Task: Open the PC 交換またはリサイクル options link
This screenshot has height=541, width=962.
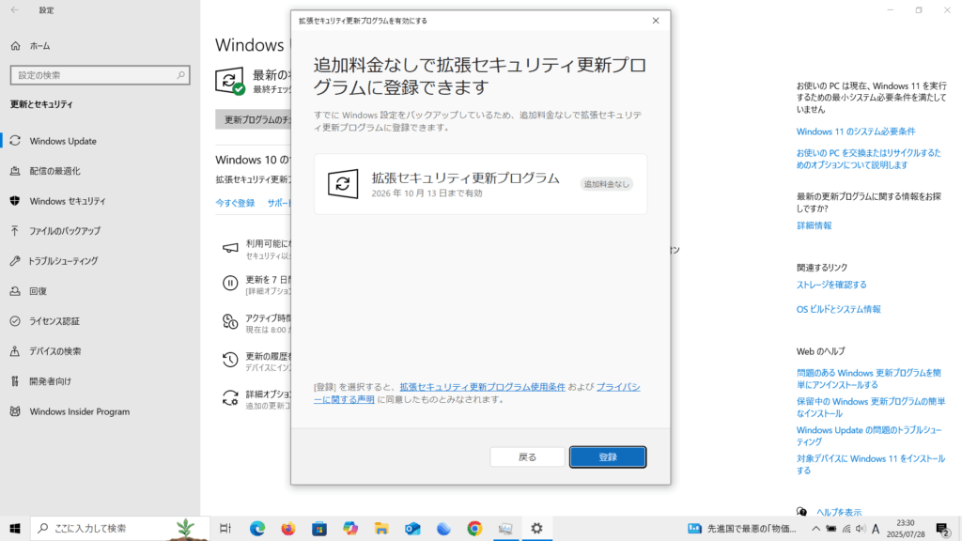Action: coord(869,159)
